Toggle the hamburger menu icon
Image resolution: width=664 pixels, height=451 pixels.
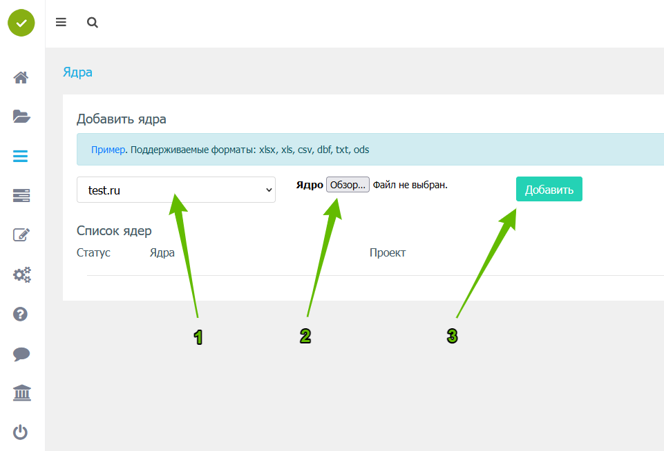click(61, 22)
